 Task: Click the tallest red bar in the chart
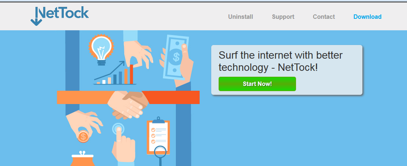click(131, 74)
